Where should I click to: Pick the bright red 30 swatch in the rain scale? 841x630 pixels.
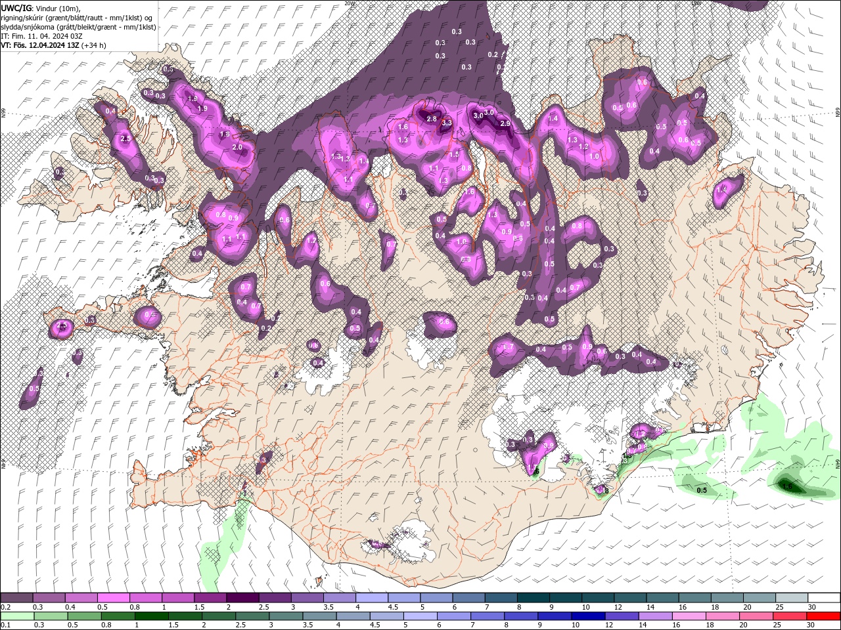coord(823,615)
